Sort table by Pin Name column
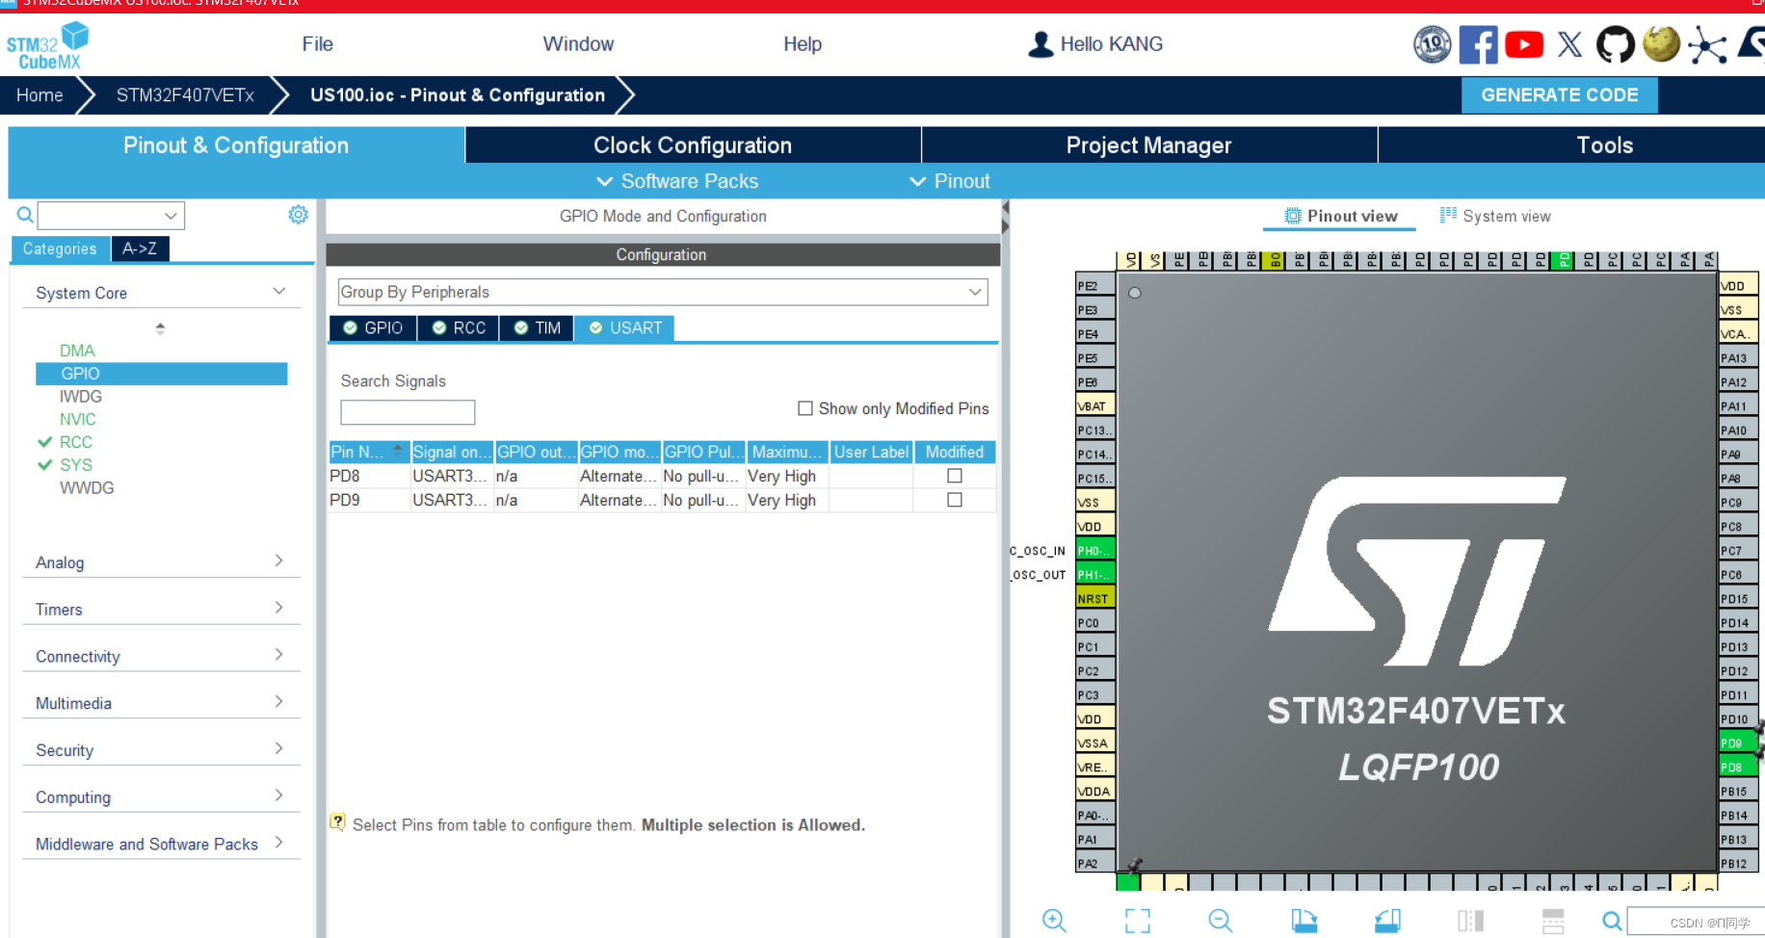This screenshot has height=938, width=1765. coord(369,452)
